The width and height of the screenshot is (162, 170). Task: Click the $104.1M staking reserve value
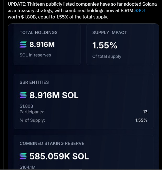pyautogui.click(x=28, y=167)
